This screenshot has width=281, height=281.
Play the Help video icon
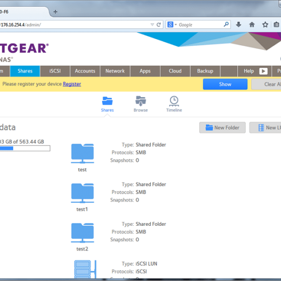click(263, 71)
